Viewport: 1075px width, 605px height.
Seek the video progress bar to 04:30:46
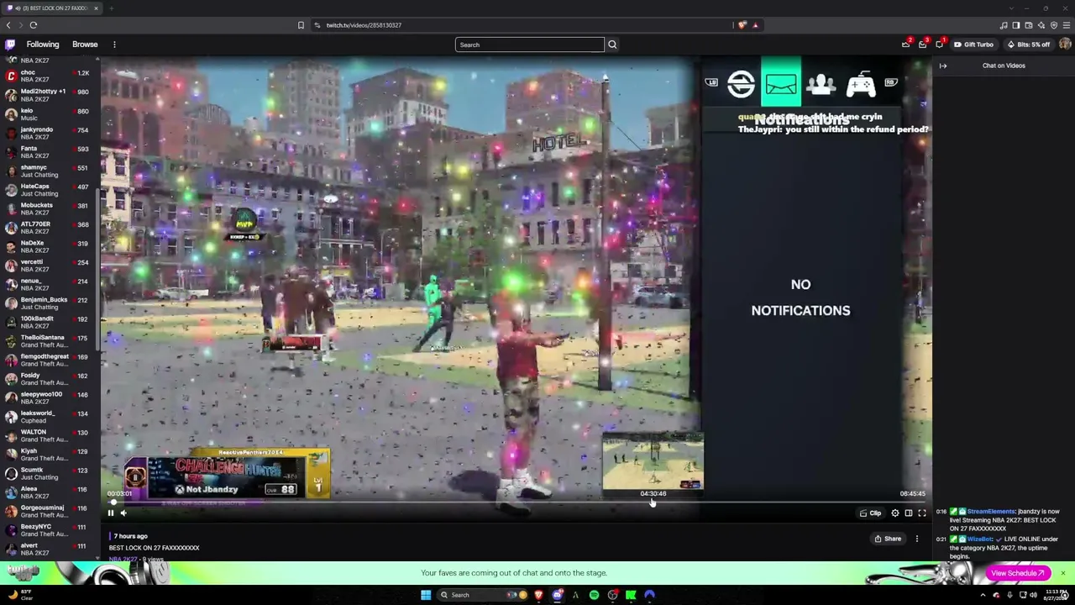coord(653,502)
